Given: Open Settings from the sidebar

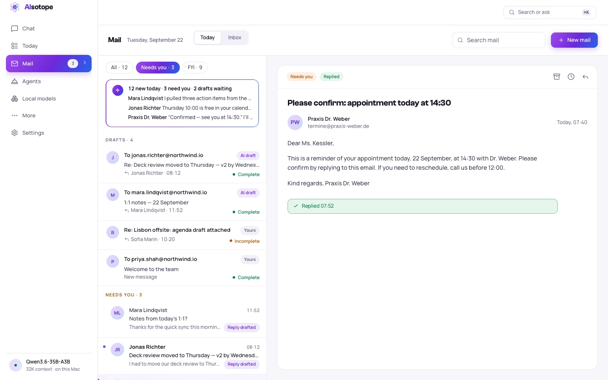Looking at the screenshot, I should point(49,133).
